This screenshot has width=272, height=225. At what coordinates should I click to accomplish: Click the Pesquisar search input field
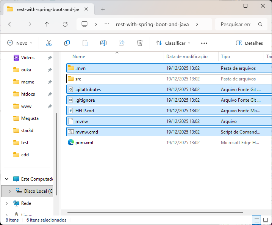(235, 24)
